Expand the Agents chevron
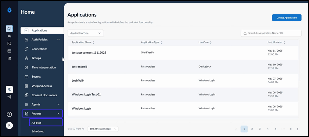This screenshot has width=309, height=137. 58,104
